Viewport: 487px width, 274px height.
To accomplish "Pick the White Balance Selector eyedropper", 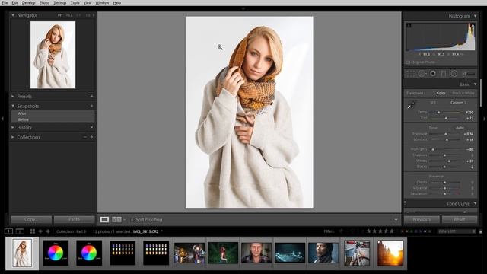I will (411, 105).
